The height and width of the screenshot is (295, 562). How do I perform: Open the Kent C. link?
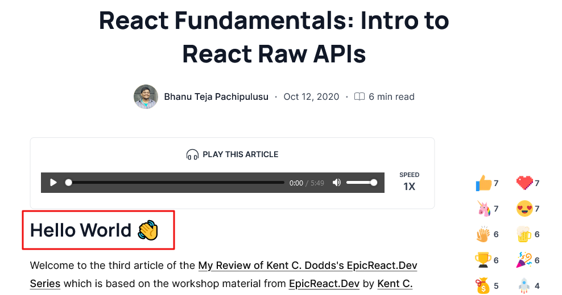pos(395,284)
